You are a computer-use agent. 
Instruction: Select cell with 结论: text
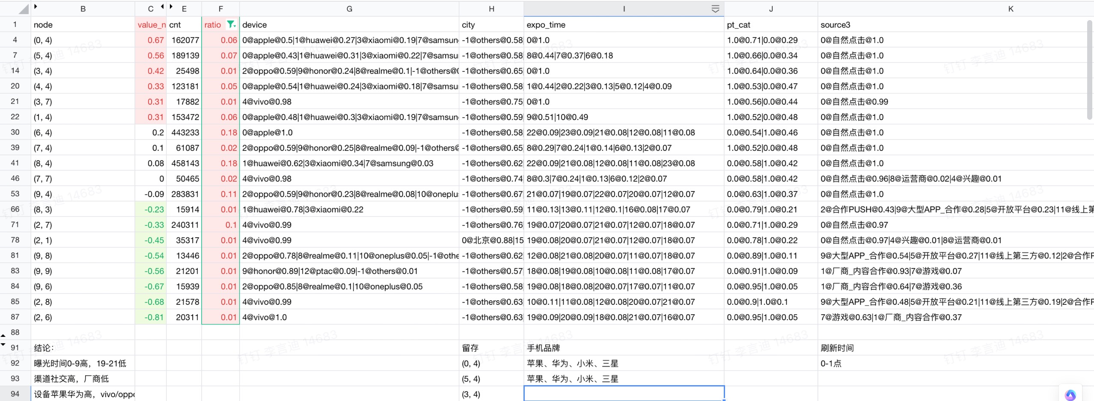point(83,348)
